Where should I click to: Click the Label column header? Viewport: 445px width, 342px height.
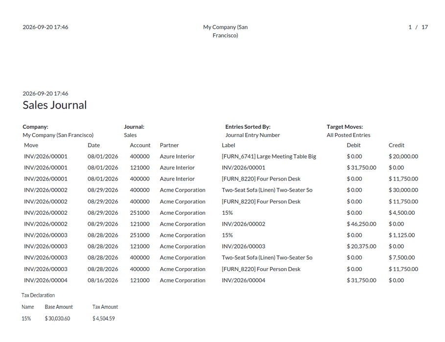(229, 145)
